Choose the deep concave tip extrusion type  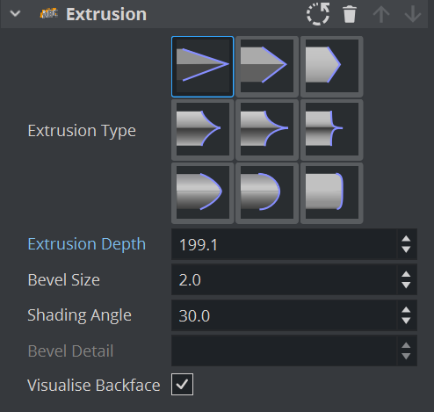coord(267,130)
